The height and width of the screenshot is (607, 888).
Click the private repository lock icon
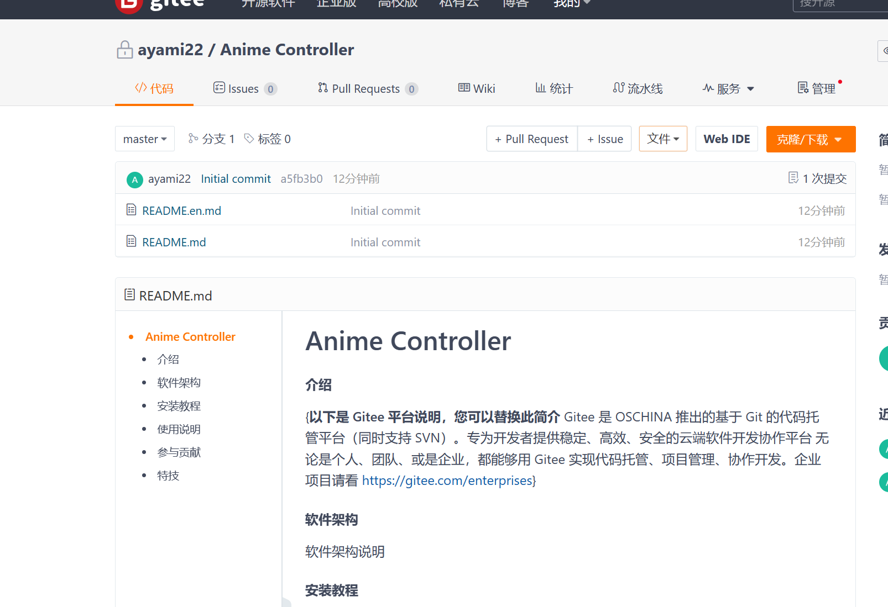pos(125,50)
